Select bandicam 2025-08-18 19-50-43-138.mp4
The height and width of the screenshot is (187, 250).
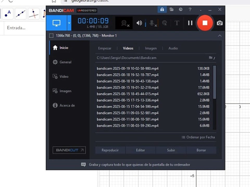tap(153, 81)
